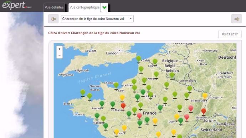The image size is (246, 138).
Task: Click the red marker near Le Mans
Action: (123, 106)
